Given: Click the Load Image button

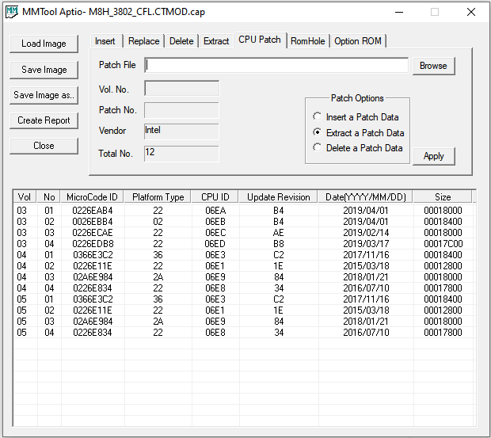Looking at the screenshot, I should 44,44.
